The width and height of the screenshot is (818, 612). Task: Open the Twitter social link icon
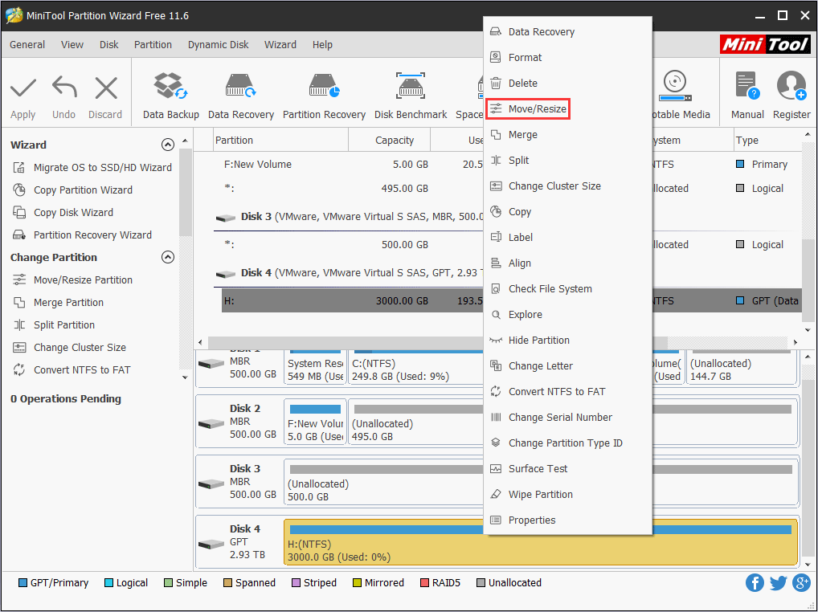[x=778, y=583]
